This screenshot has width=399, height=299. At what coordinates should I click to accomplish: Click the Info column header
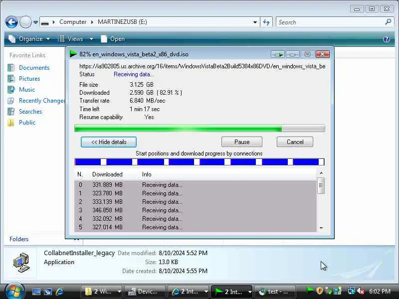click(x=147, y=174)
